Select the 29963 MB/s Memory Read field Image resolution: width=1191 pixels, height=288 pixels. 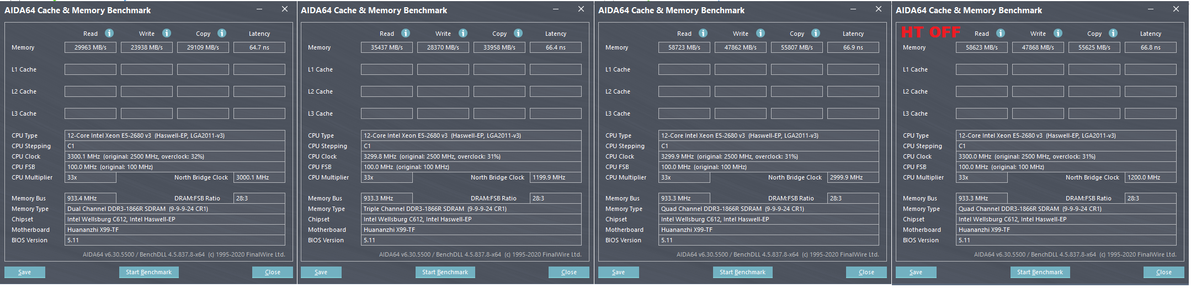(x=91, y=47)
